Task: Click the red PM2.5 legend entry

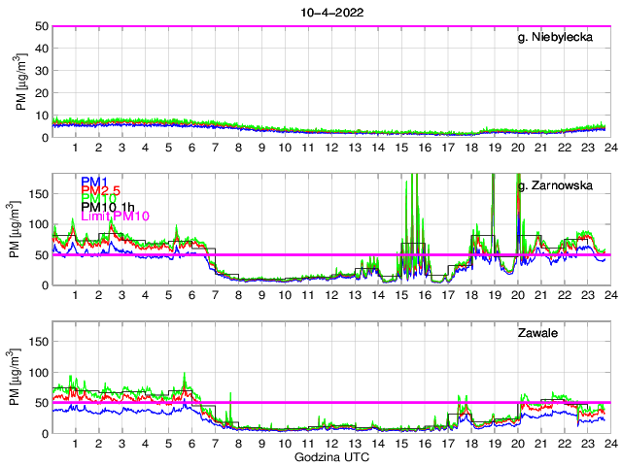Action: [100, 190]
